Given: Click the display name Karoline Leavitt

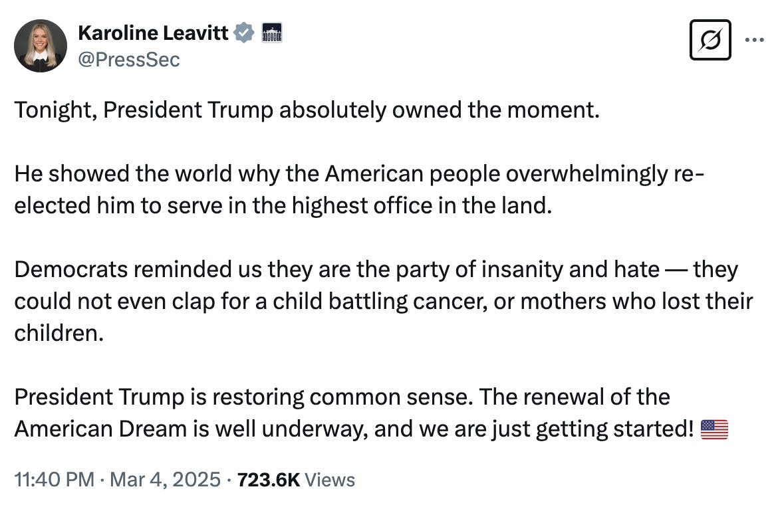Looking at the screenshot, I should click(x=154, y=32).
